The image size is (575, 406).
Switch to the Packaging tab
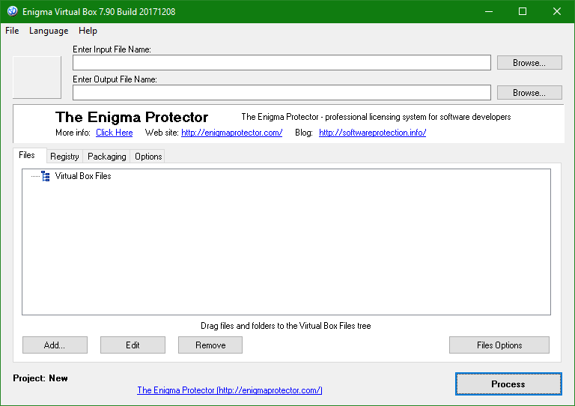(107, 157)
